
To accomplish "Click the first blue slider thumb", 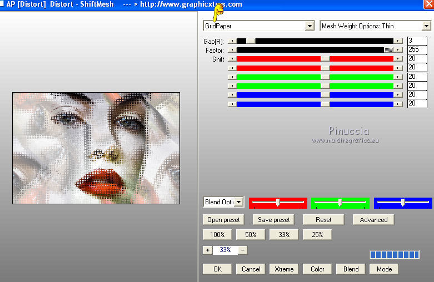I will [x=325, y=95].
